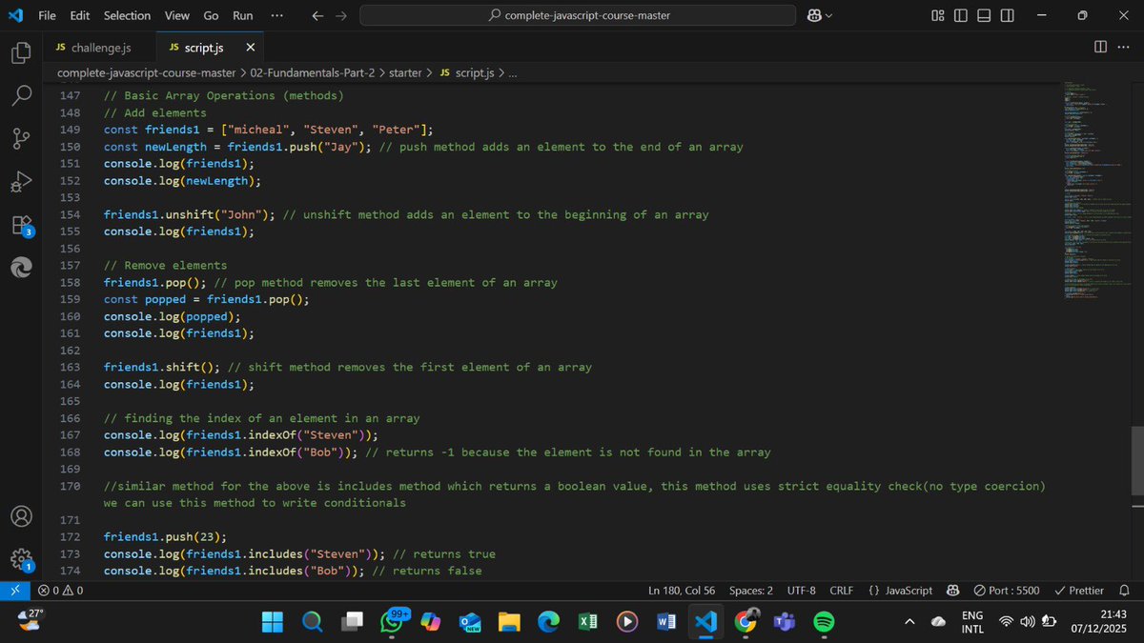Click breadcrumb trailing ellipsis symbol
The width and height of the screenshot is (1144, 643).
[x=513, y=72]
